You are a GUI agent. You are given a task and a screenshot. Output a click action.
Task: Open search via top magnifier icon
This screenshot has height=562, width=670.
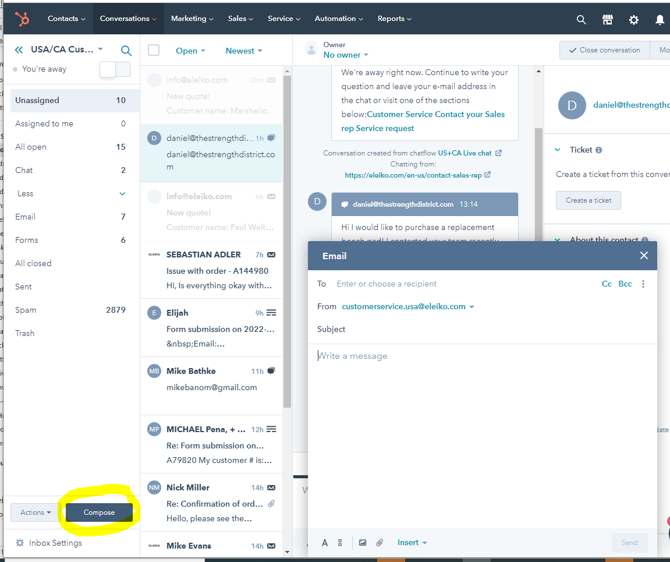tap(581, 19)
